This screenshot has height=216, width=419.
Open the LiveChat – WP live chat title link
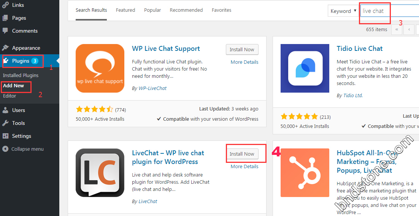coord(168,157)
